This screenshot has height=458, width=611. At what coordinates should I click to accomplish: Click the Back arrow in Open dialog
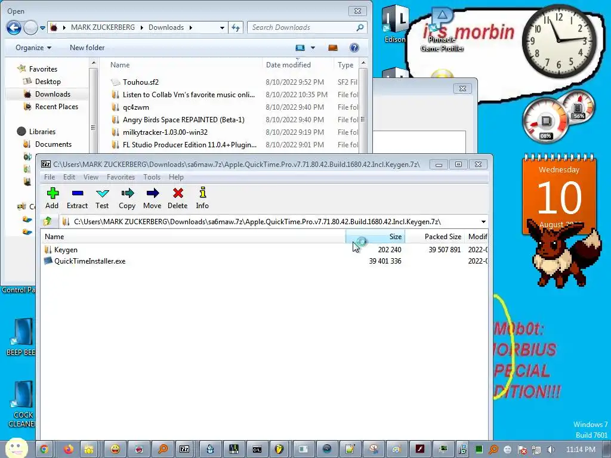[14, 27]
